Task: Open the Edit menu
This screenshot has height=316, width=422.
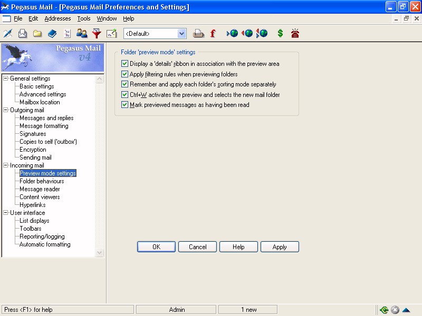Action: click(x=33, y=18)
